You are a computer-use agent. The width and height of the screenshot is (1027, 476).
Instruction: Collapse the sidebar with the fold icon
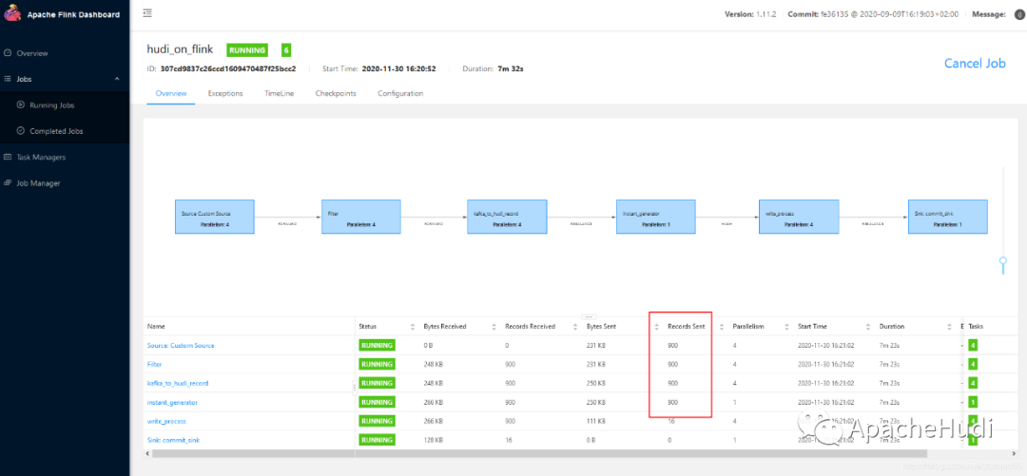point(148,13)
